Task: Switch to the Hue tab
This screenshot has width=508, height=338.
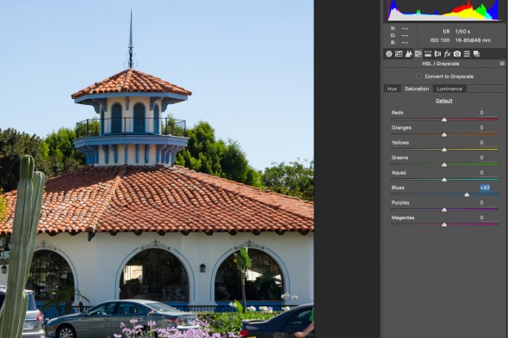Action: [x=392, y=89]
